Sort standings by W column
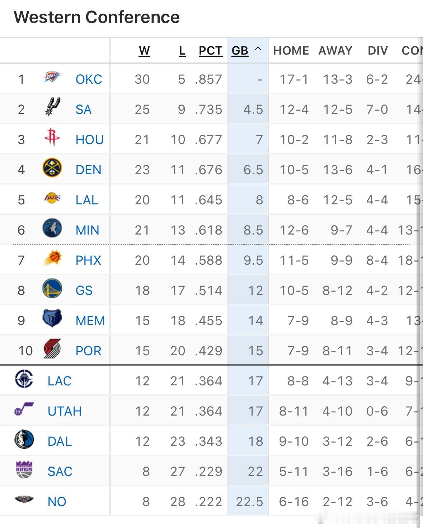Viewport: 423px width, 528px height. (x=144, y=51)
